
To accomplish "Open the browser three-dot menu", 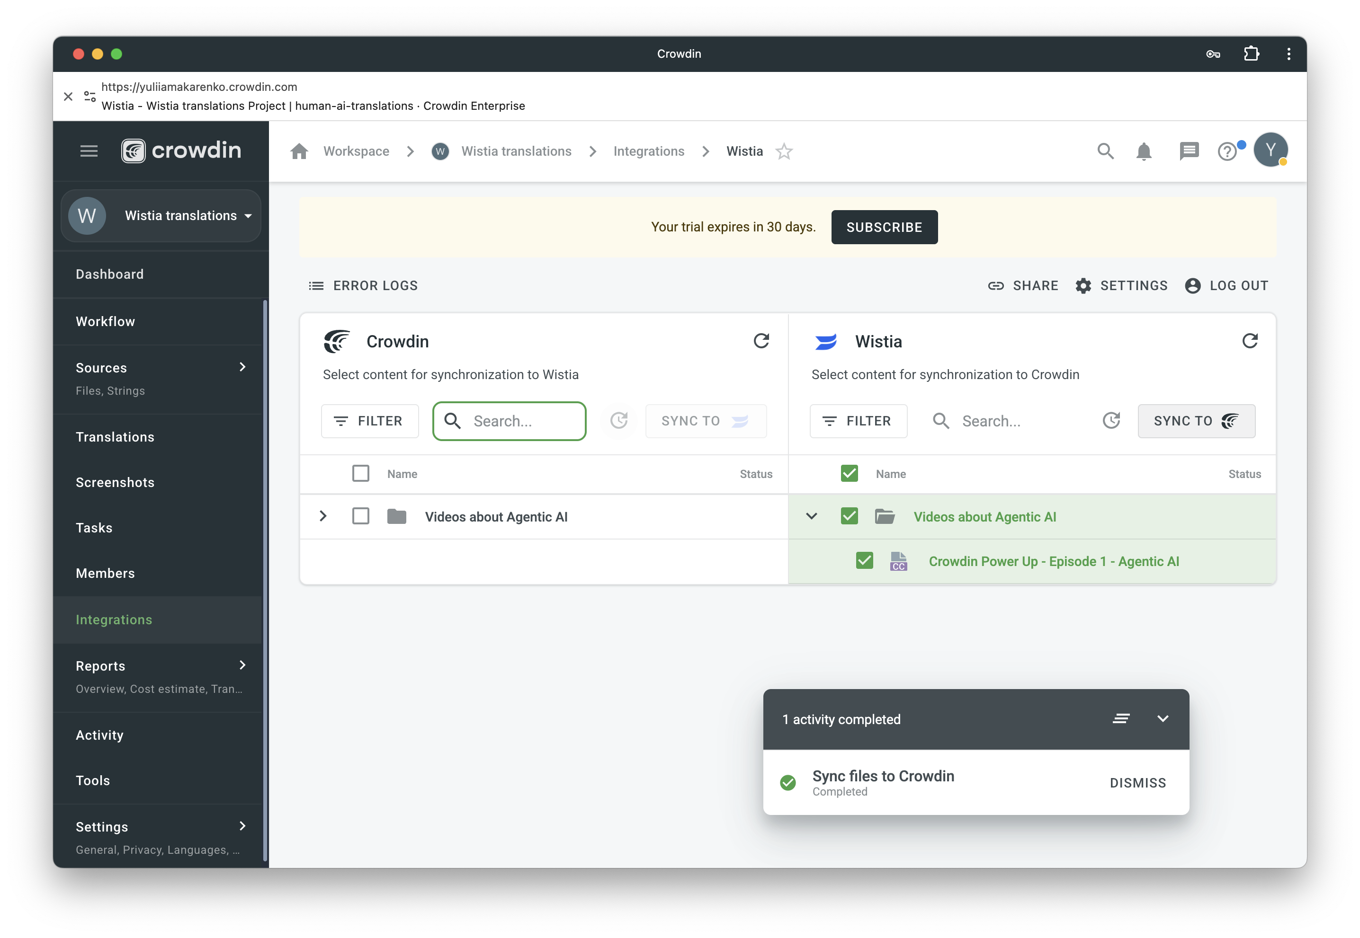I will click(x=1288, y=54).
